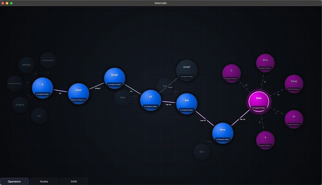Click the 'IVmaj7' label before Dmaj7
Screen dimensions: 322x185
(x=98, y=88)
